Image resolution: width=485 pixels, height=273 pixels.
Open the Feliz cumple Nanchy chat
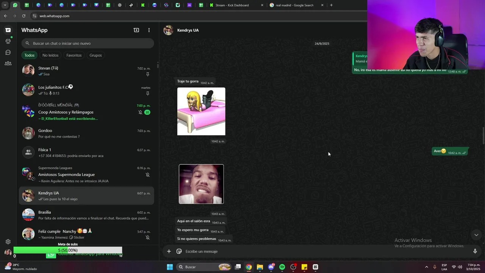tap(86, 234)
